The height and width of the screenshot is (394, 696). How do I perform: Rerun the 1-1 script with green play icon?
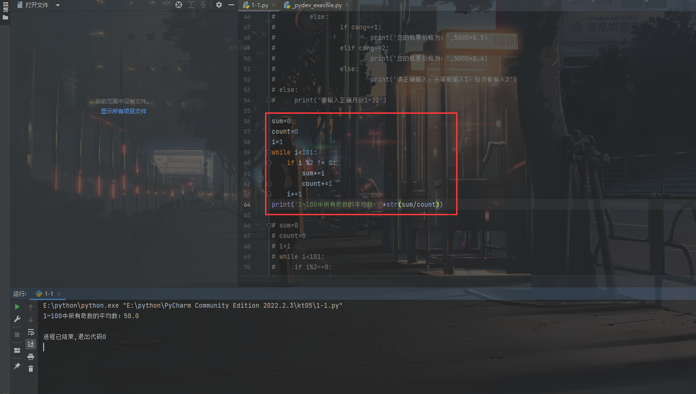click(18, 307)
